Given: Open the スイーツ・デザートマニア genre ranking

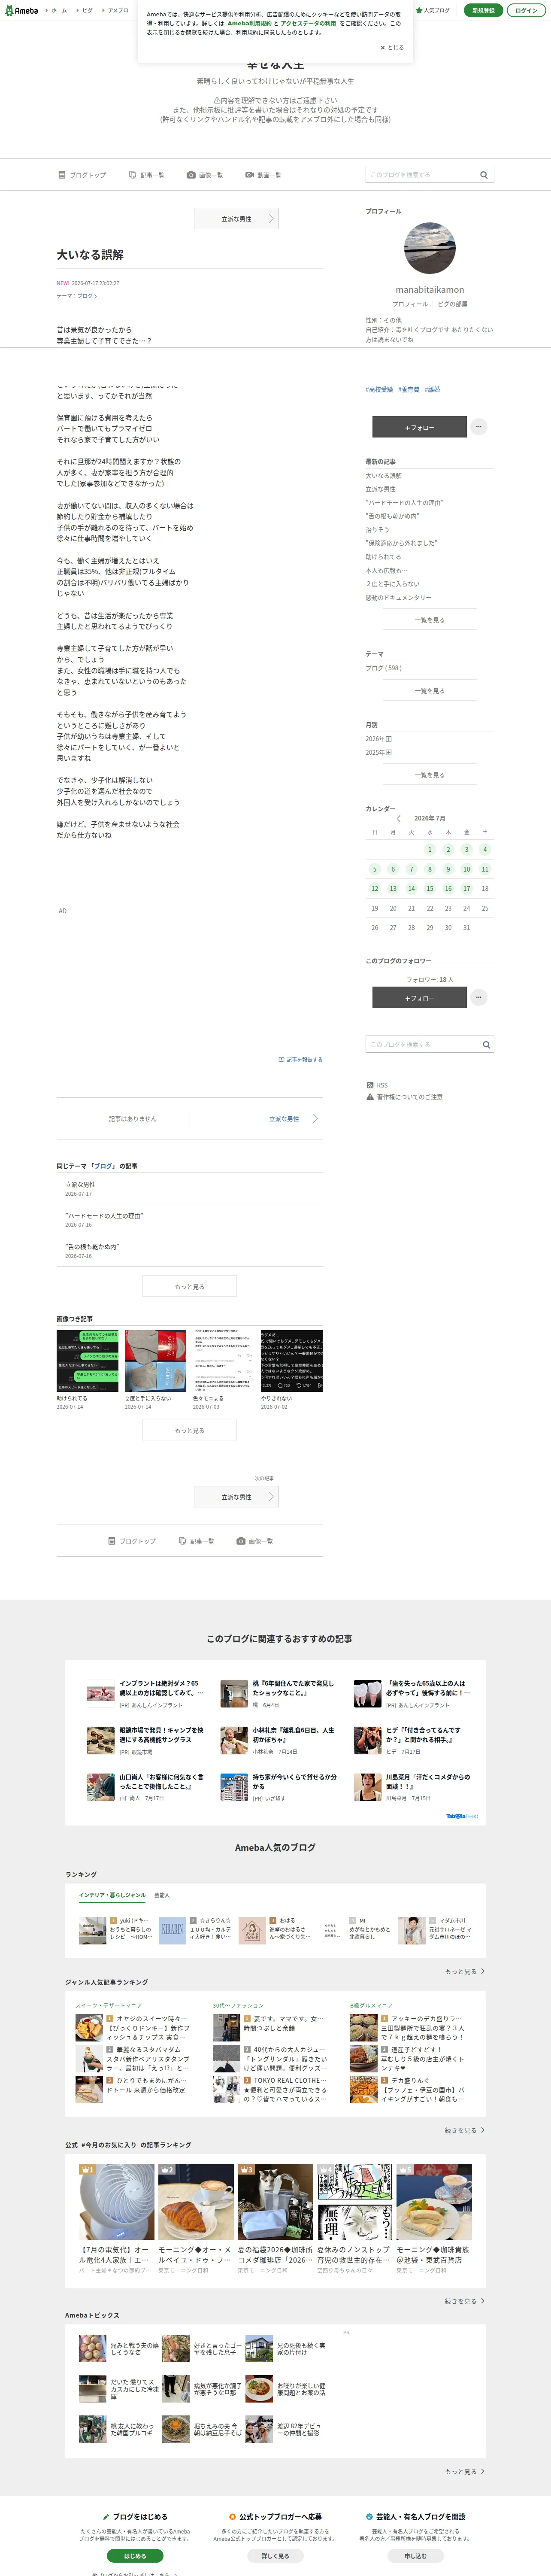Looking at the screenshot, I should 109,2006.
